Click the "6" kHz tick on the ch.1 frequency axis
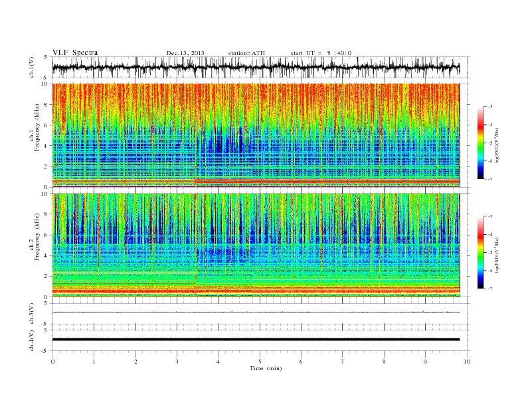This screenshot has width=526, height=406. tap(46, 125)
